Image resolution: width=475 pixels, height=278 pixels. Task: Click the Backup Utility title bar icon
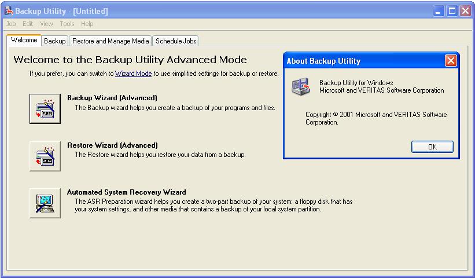click(x=9, y=11)
